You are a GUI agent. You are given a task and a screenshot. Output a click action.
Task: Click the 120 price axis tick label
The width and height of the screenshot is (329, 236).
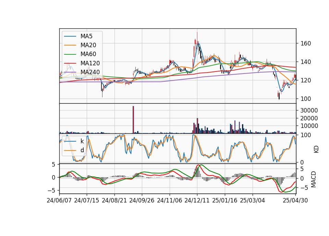coord(306,80)
